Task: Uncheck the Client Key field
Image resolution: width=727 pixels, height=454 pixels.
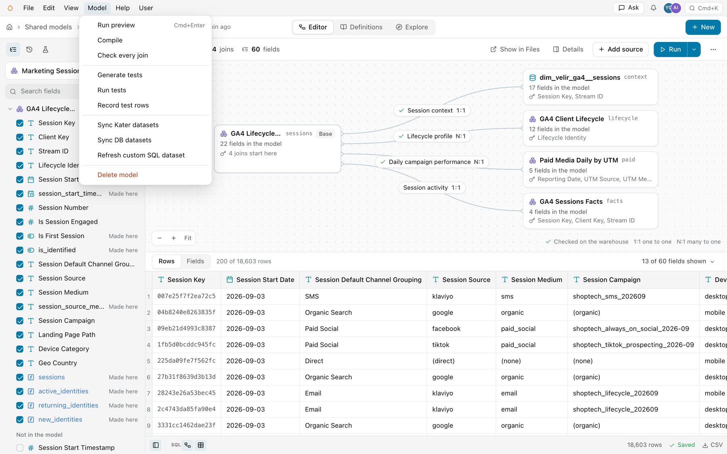Action: (20, 137)
